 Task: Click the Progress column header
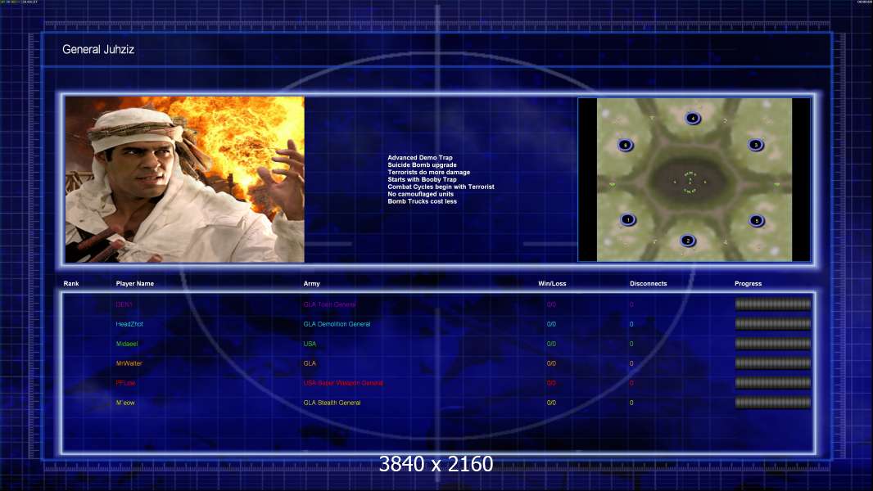pos(748,284)
